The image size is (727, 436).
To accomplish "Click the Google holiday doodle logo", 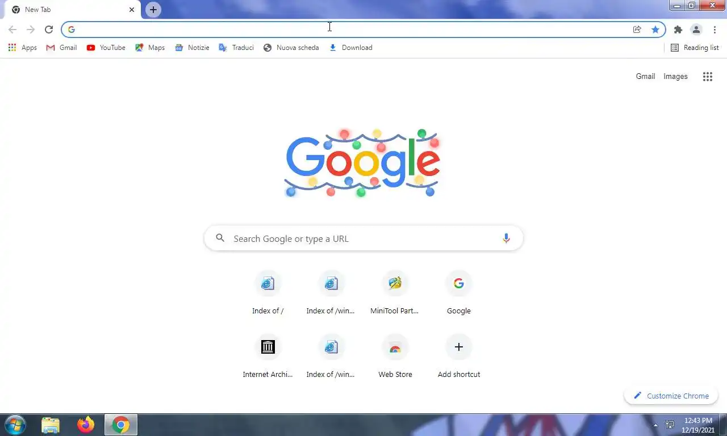I will (362, 162).
